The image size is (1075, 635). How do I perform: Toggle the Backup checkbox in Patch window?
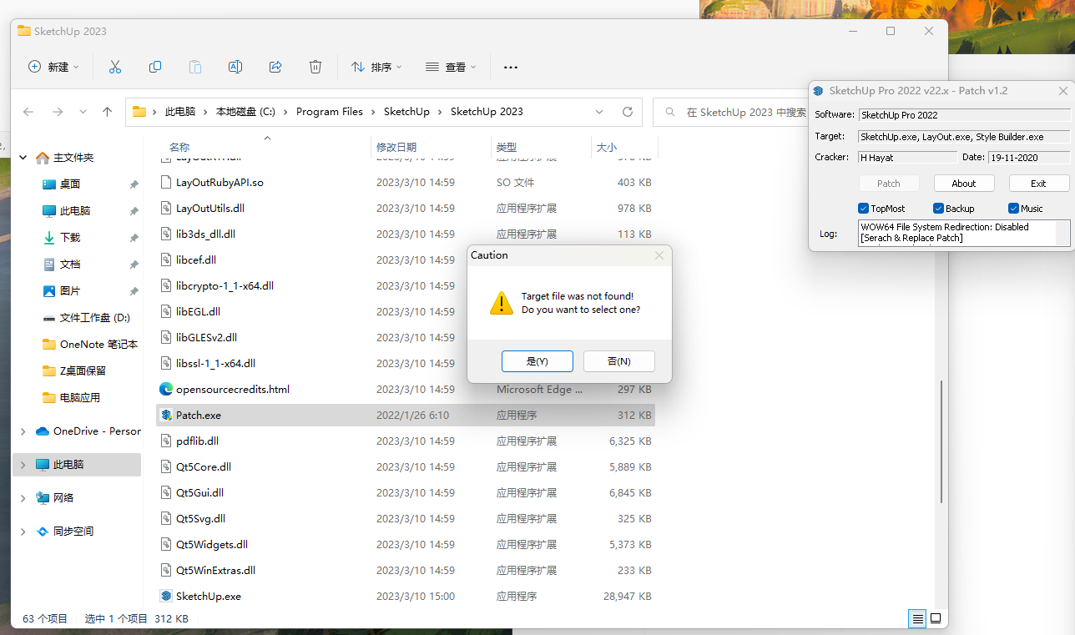[x=938, y=209]
